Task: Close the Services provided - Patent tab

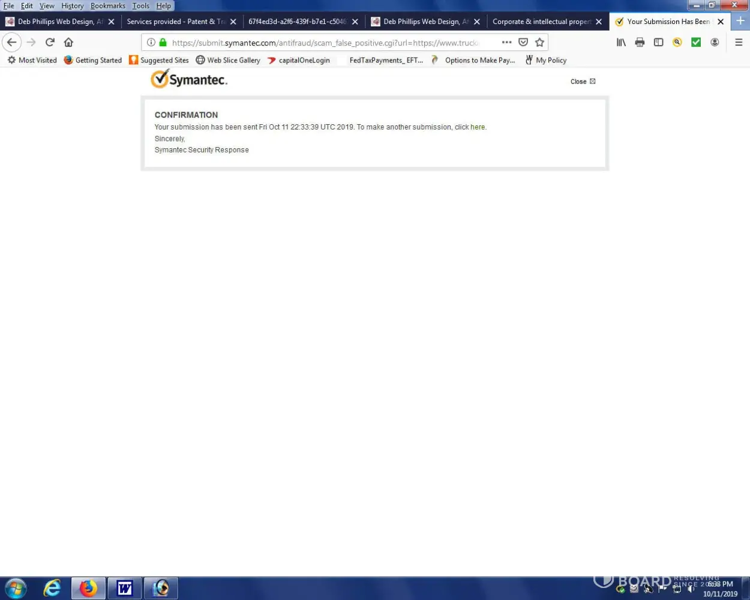Action: [x=233, y=22]
